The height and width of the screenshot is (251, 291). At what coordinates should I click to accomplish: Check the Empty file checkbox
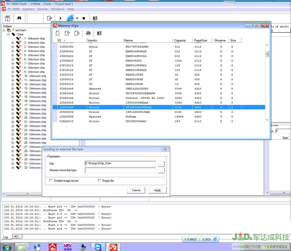(100, 181)
